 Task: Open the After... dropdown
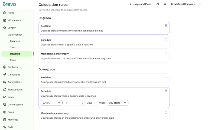pyautogui.click(x=52, y=103)
